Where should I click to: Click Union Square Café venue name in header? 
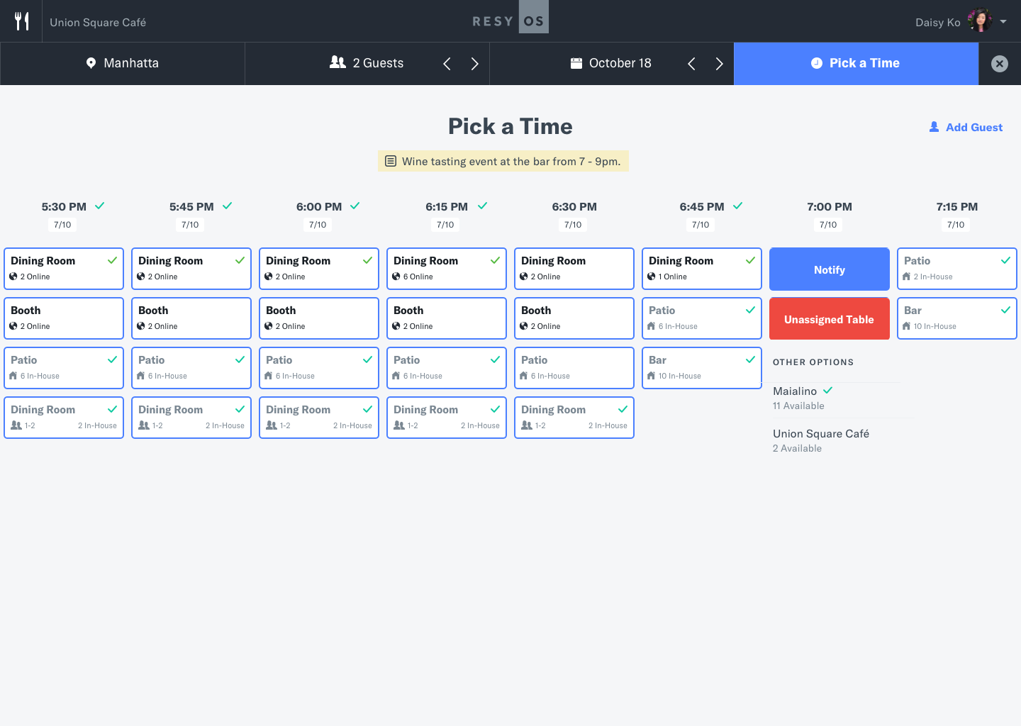click(x=98, y=22)
